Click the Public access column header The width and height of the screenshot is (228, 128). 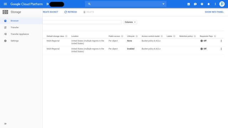click(114, 36)
